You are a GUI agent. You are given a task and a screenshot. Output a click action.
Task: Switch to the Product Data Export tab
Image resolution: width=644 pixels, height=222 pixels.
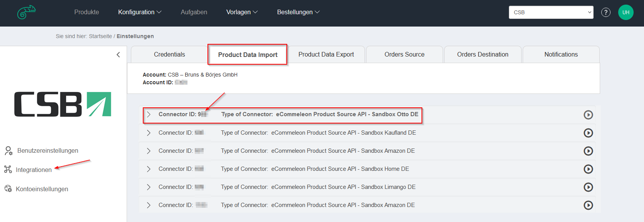click(x=326, y=54)
